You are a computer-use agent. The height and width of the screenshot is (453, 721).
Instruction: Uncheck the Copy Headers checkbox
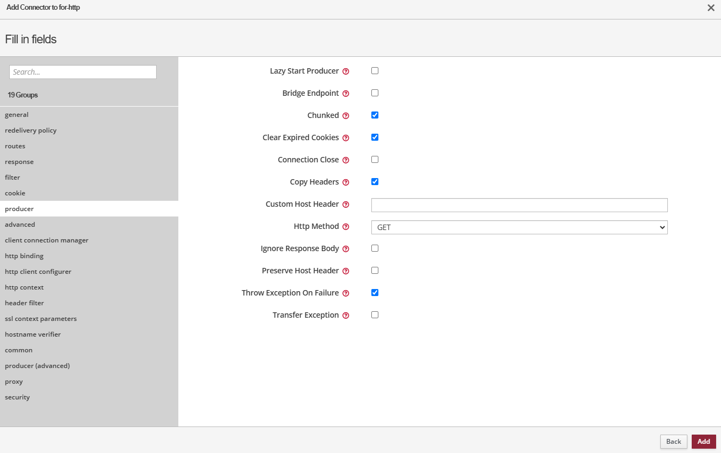[x=375, y=182]
